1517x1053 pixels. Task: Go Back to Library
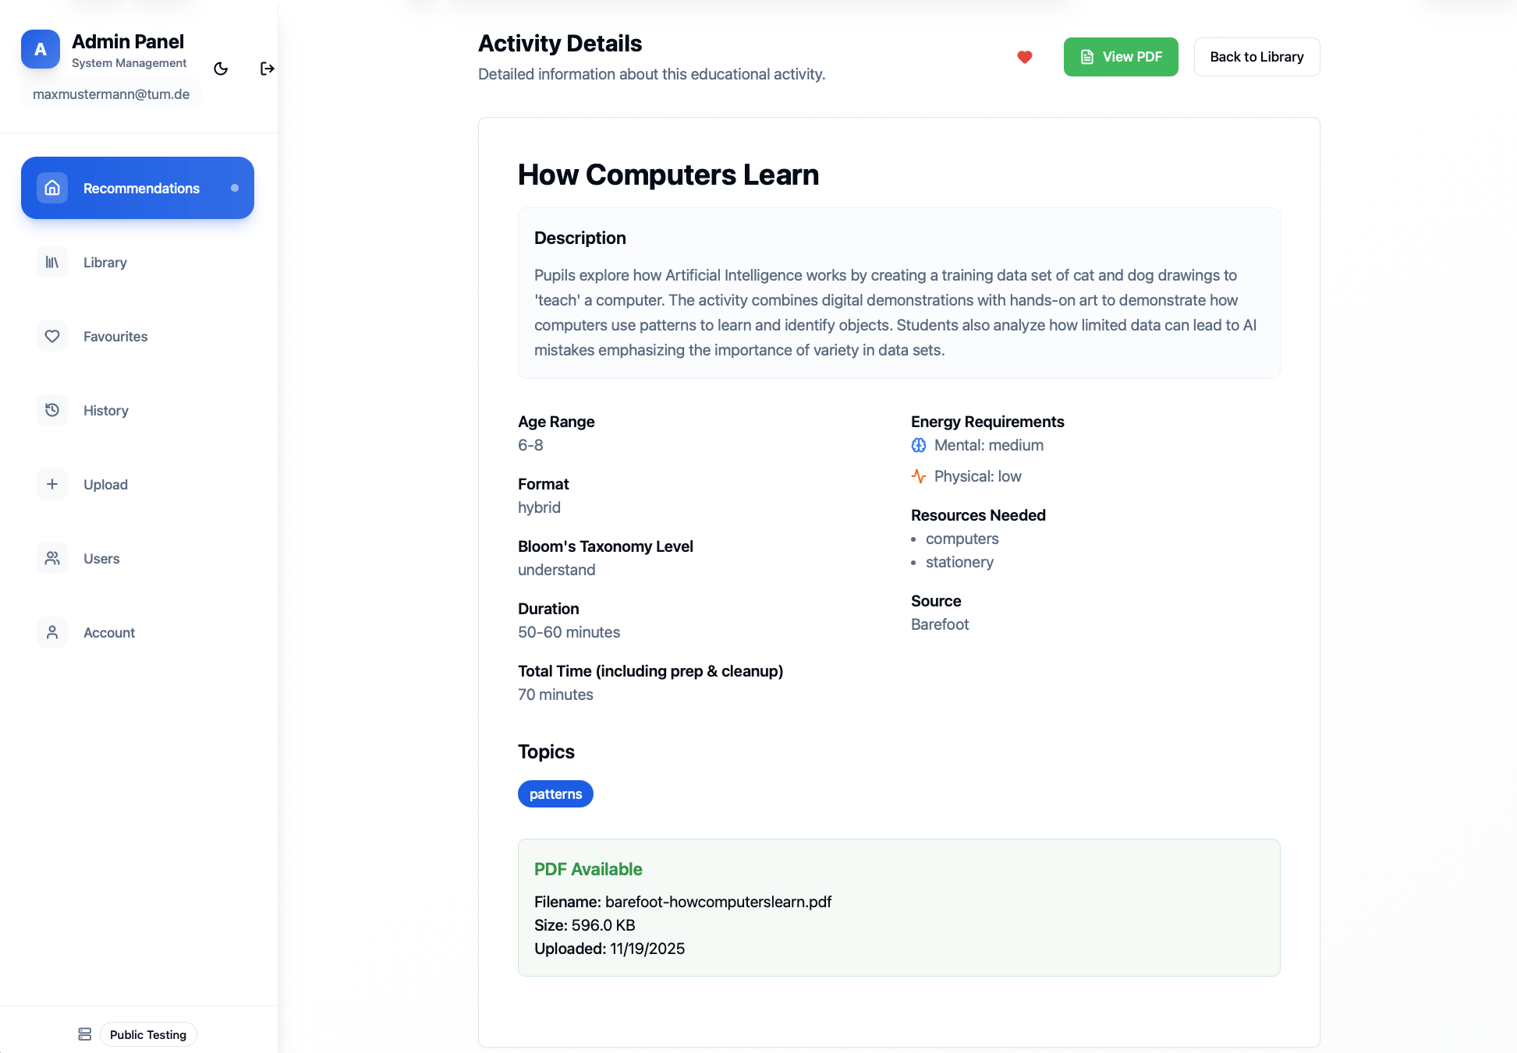(1256, 57)
